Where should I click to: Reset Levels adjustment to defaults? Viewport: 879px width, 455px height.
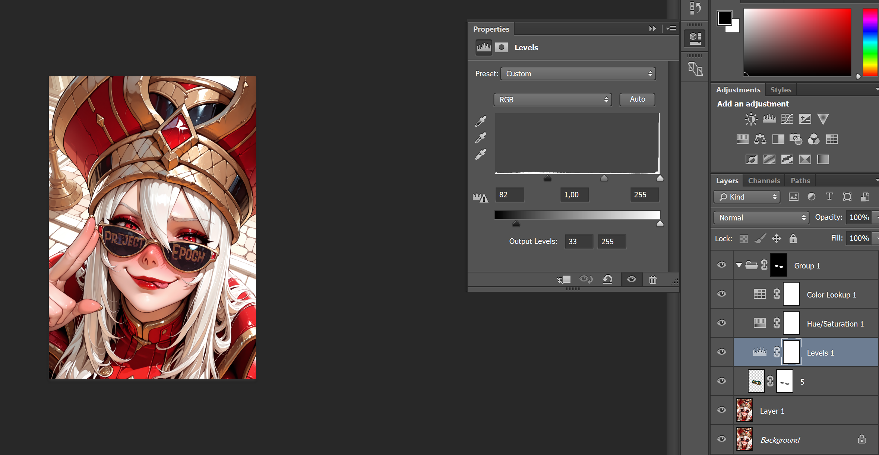tap(608, 279)
